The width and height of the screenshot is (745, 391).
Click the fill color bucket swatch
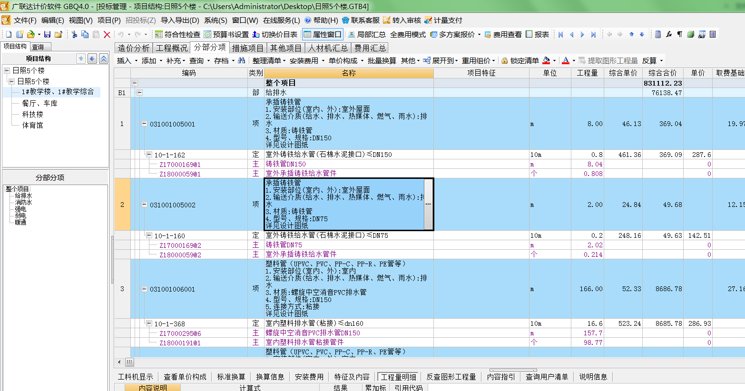pos(546,60)
